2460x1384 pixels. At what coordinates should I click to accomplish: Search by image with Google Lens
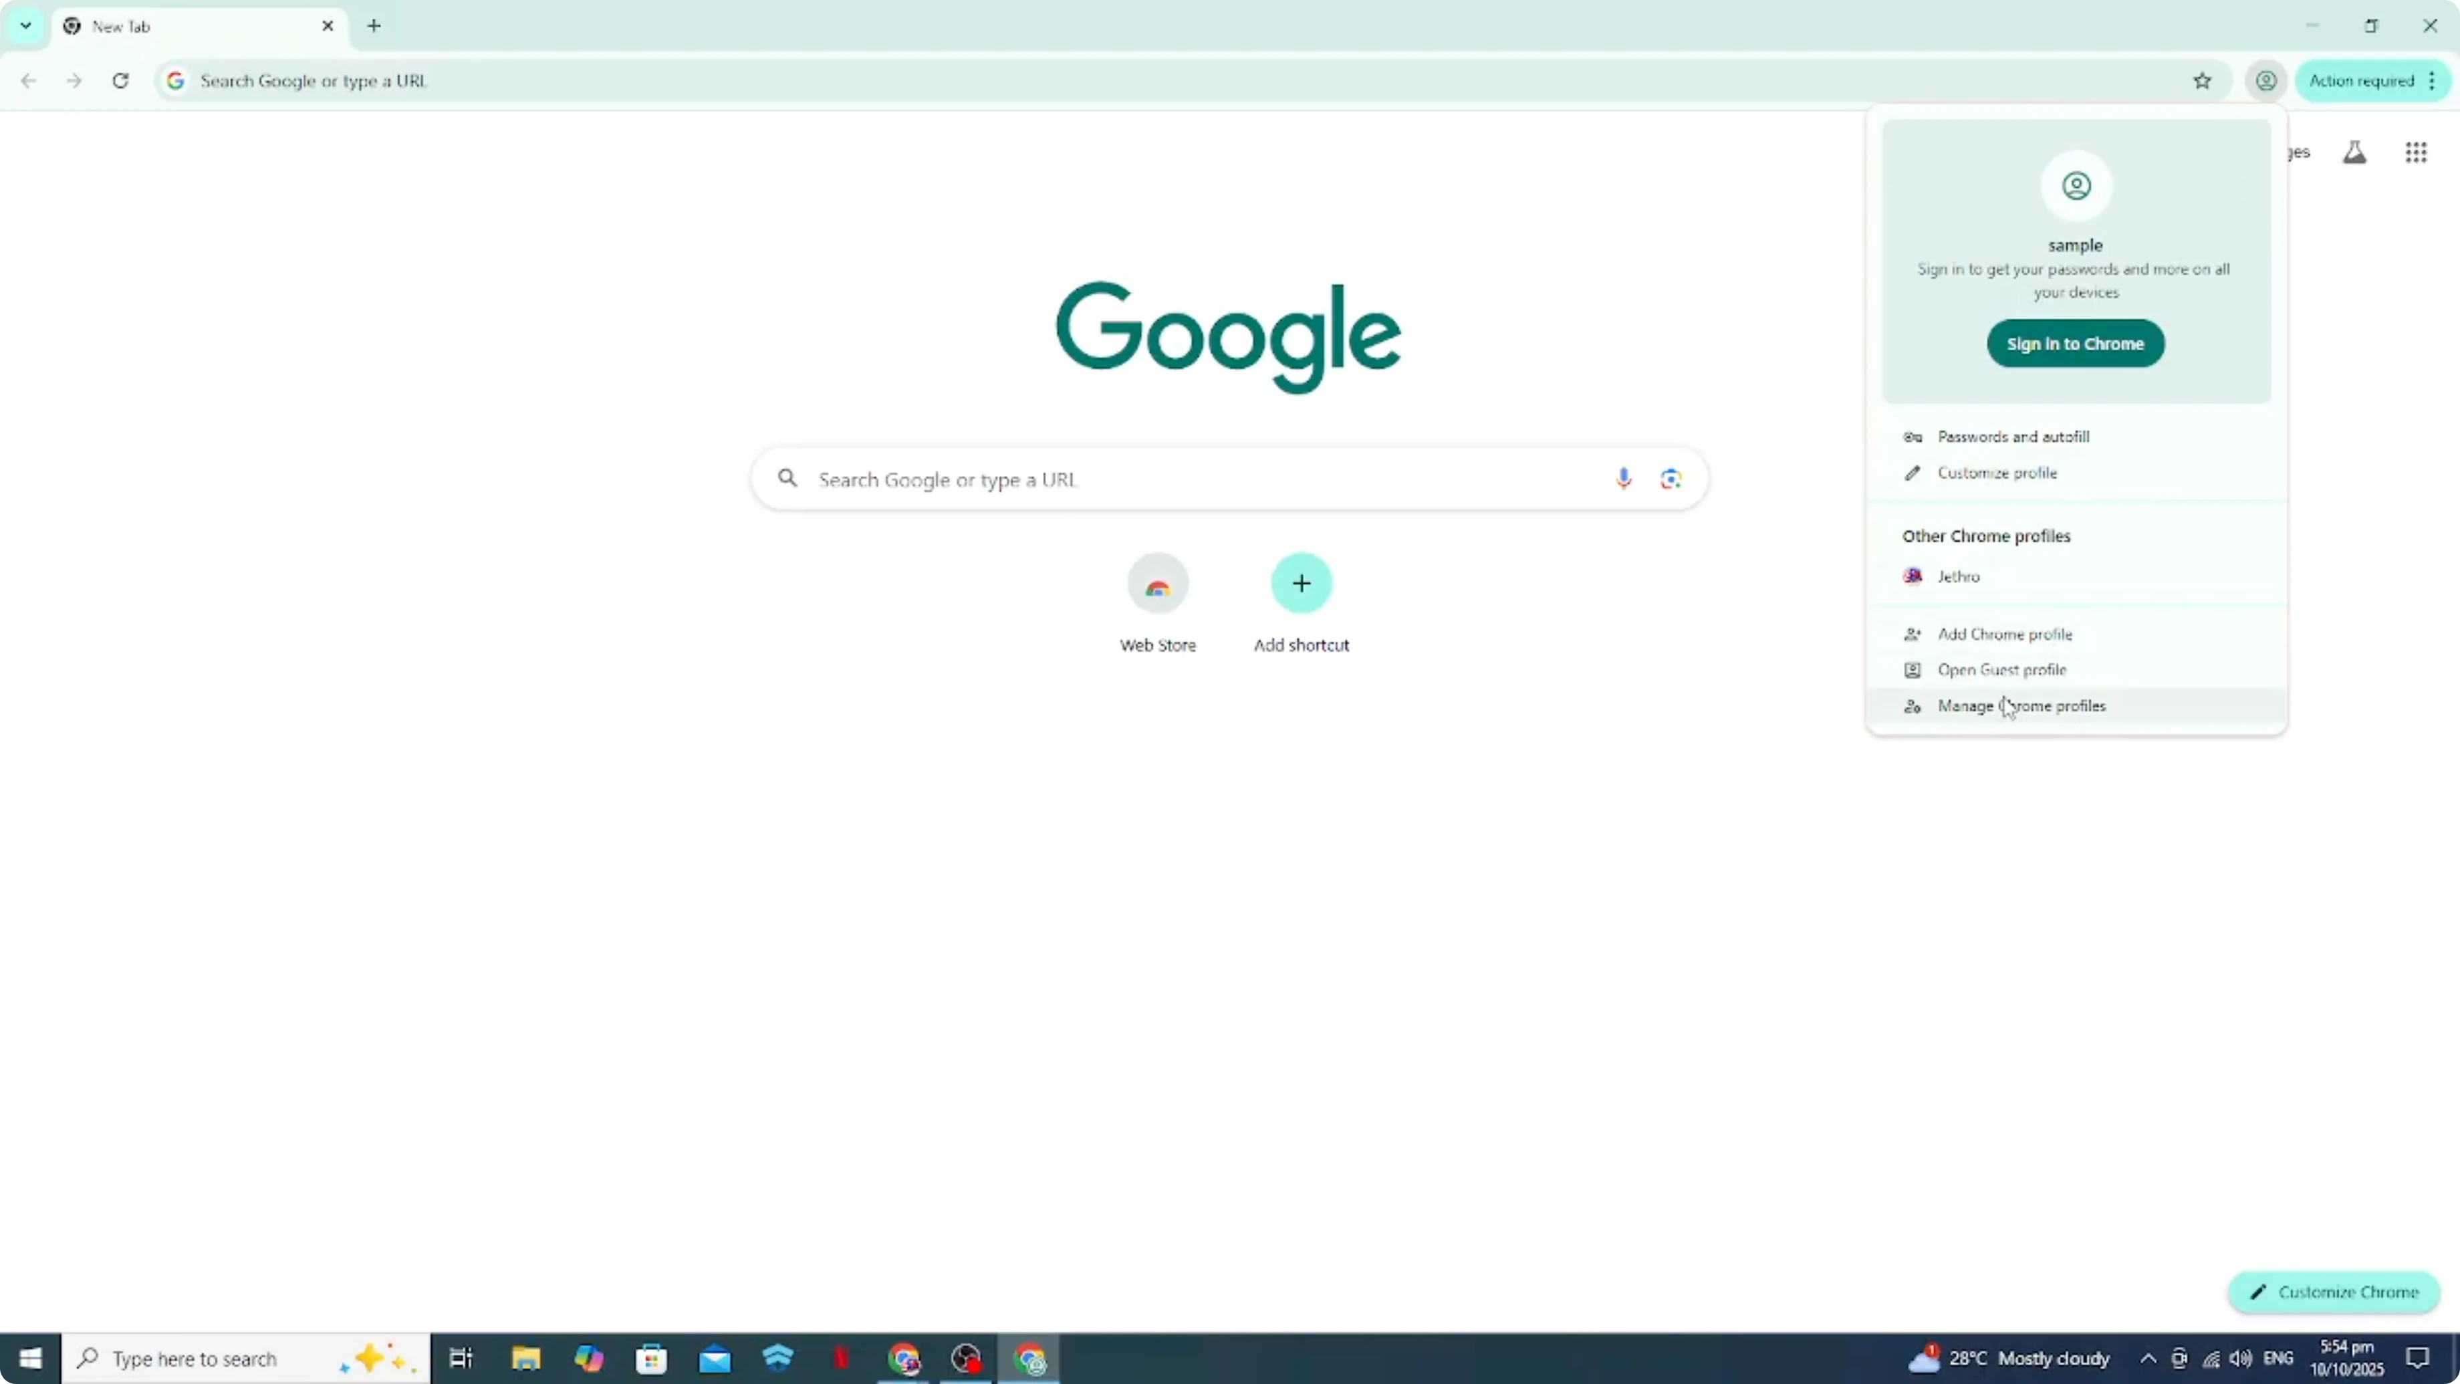coord(1671,479)
